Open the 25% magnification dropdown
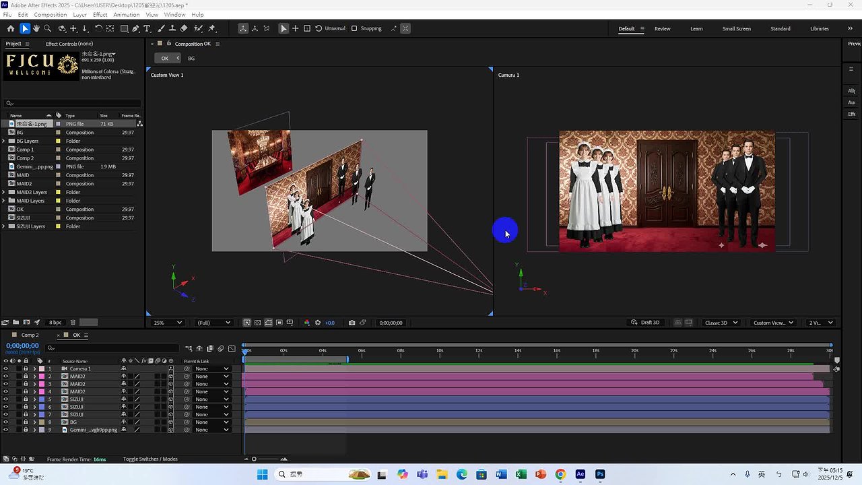 point(168,323)
